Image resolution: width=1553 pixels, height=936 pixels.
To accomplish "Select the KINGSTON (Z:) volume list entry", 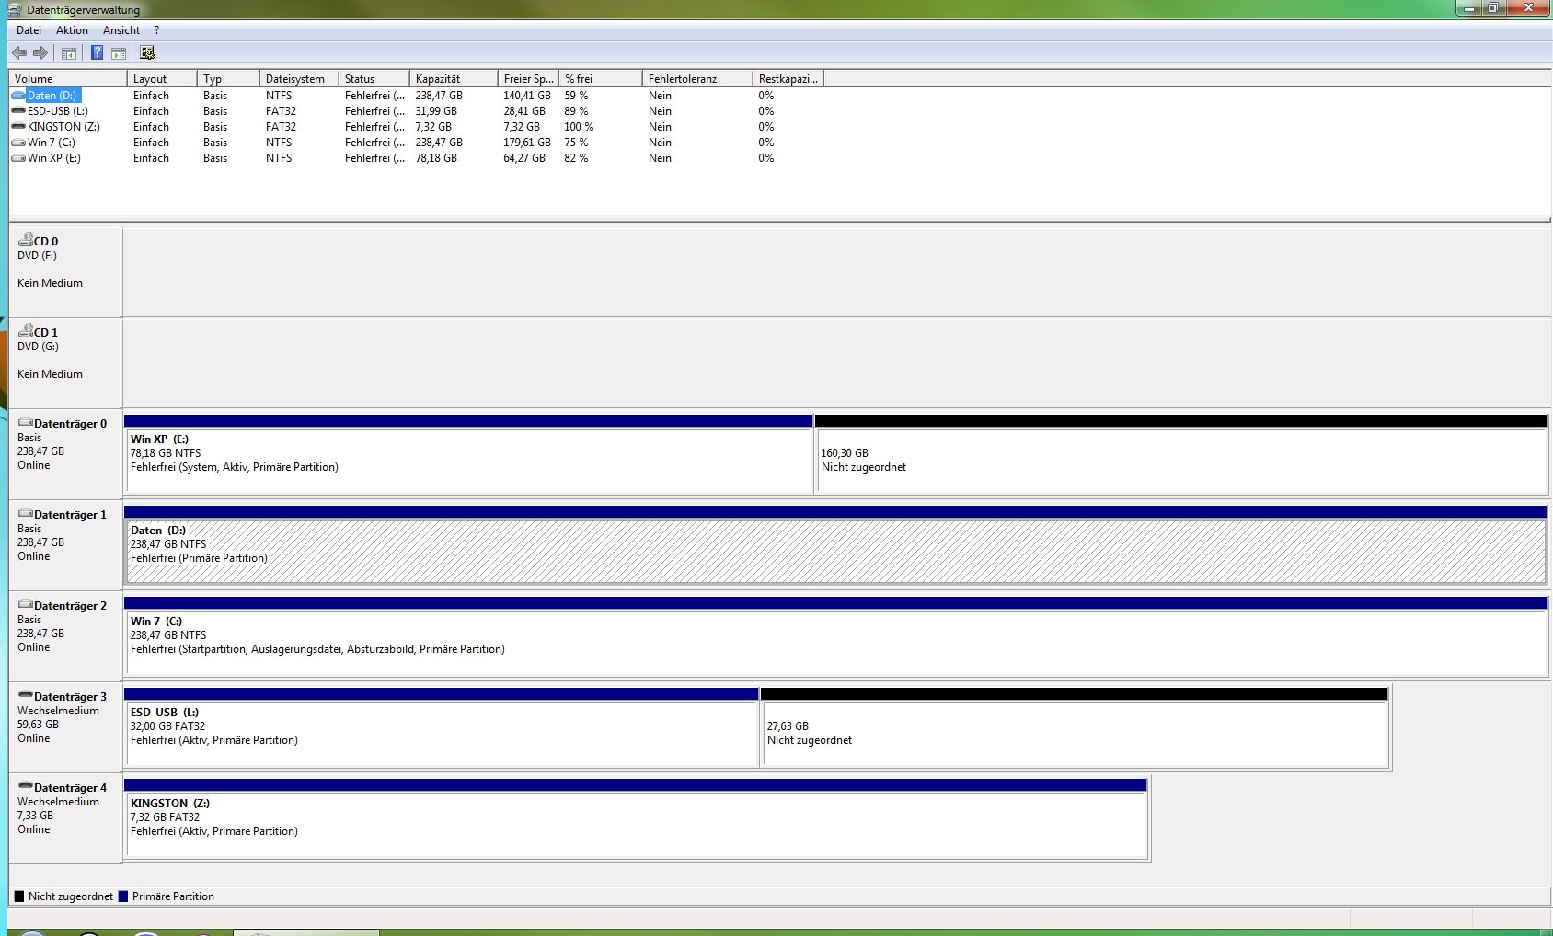I will pyautogui.click(x=63, y=127).
